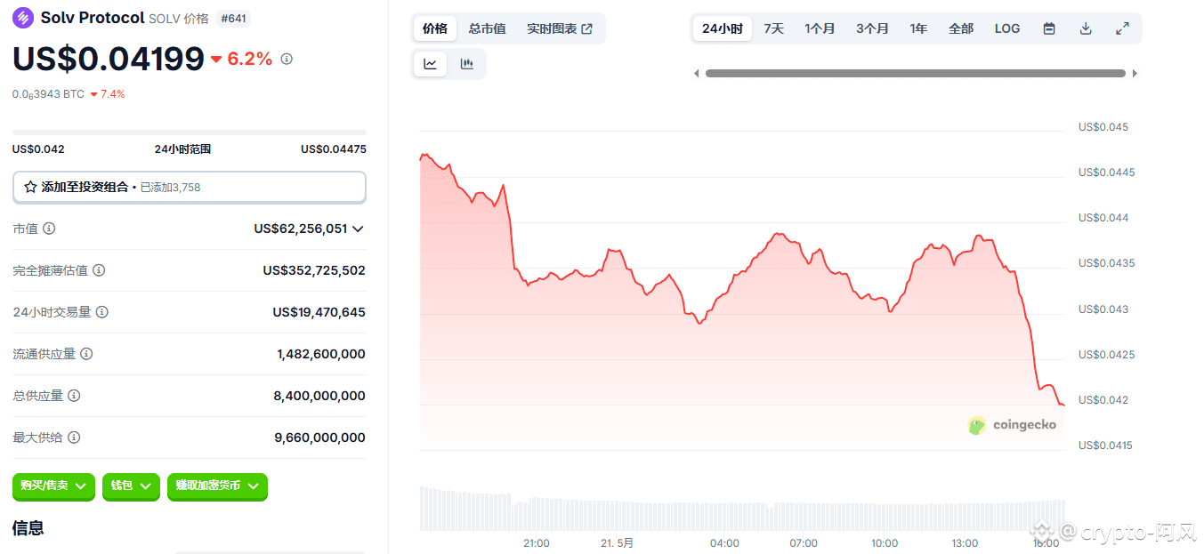Click the 0.0₆3943 BTC price text

click(48, 94)
